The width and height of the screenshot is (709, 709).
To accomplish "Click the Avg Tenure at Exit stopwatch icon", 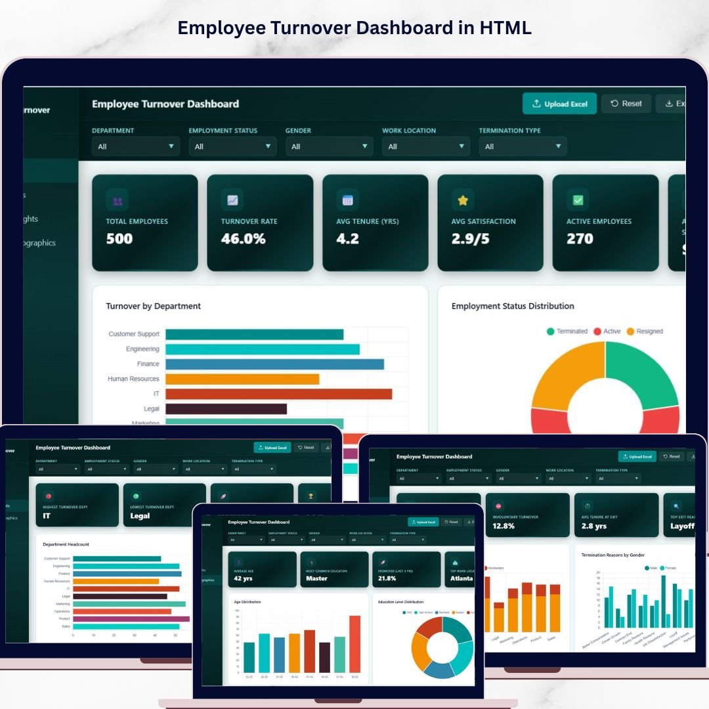I will (588, 506).
